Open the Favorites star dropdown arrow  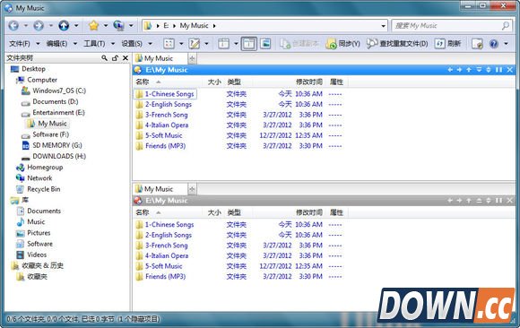pos(106,25)
